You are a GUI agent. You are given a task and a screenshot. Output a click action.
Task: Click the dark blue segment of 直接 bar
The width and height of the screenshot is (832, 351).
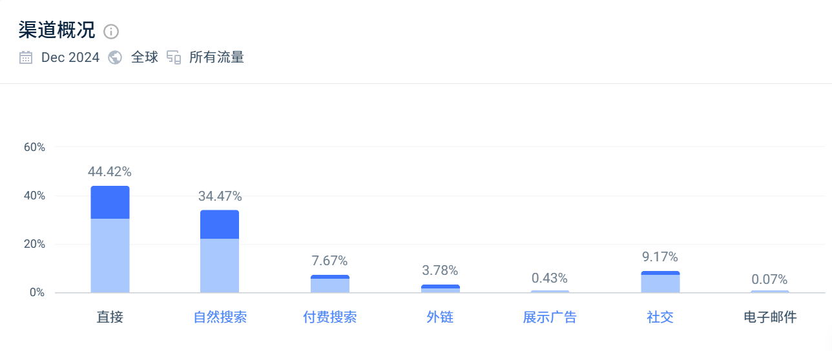point(110,203)
